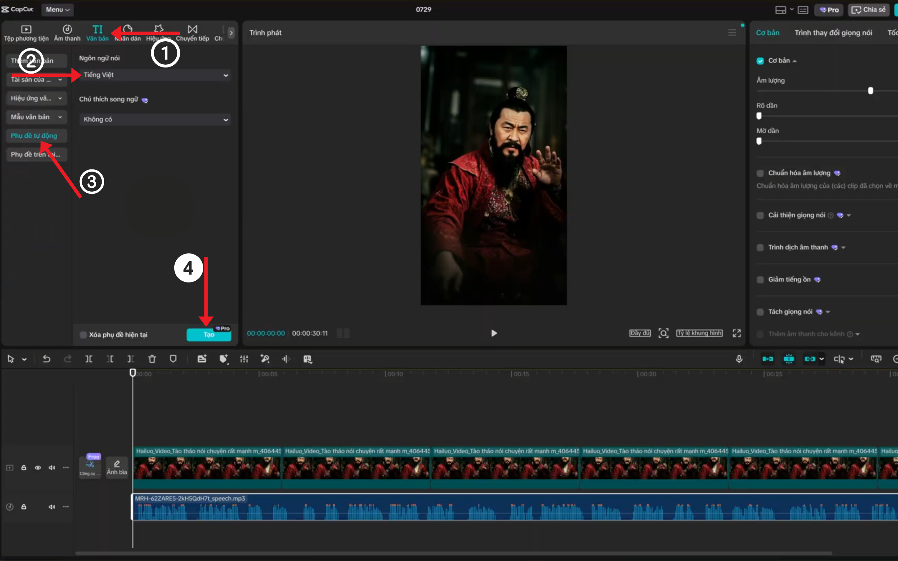
Task: Open the Menu dropdown in title bar
Action: [57, 10]
